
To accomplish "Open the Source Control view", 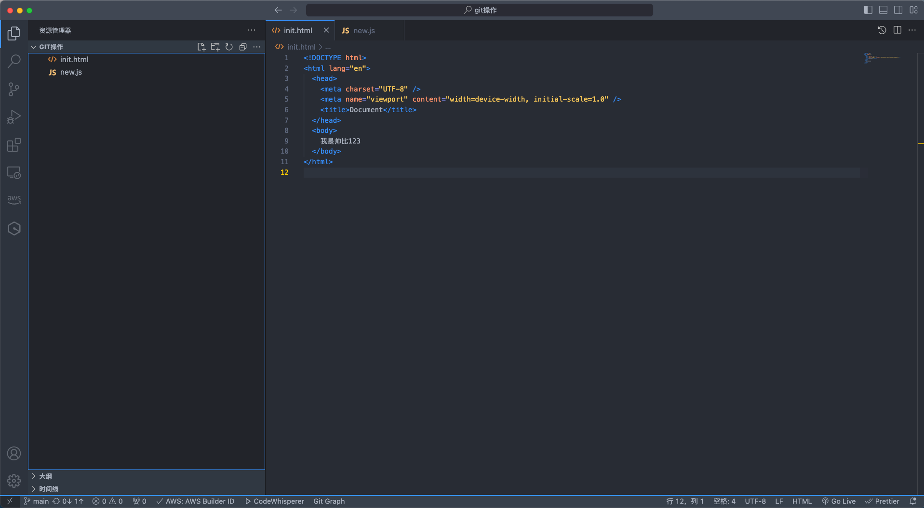I will 14,89.
